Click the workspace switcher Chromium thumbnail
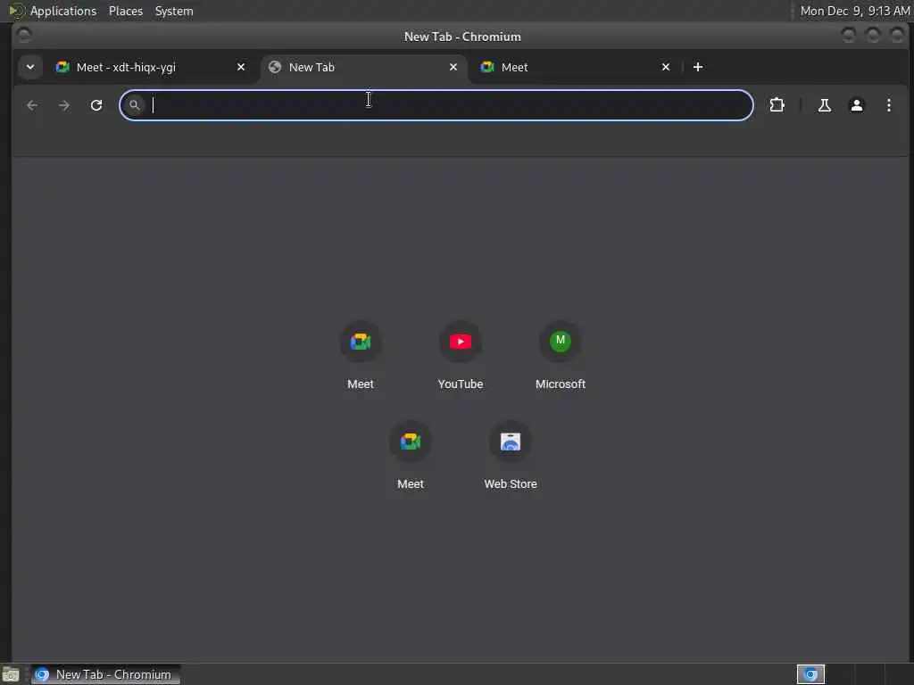Screen dimensions: 914x685 click(810, 674)
